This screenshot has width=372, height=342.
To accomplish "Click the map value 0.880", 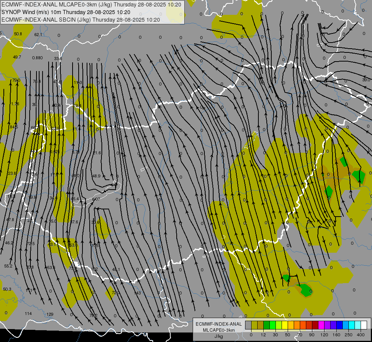I will (38, 58).
